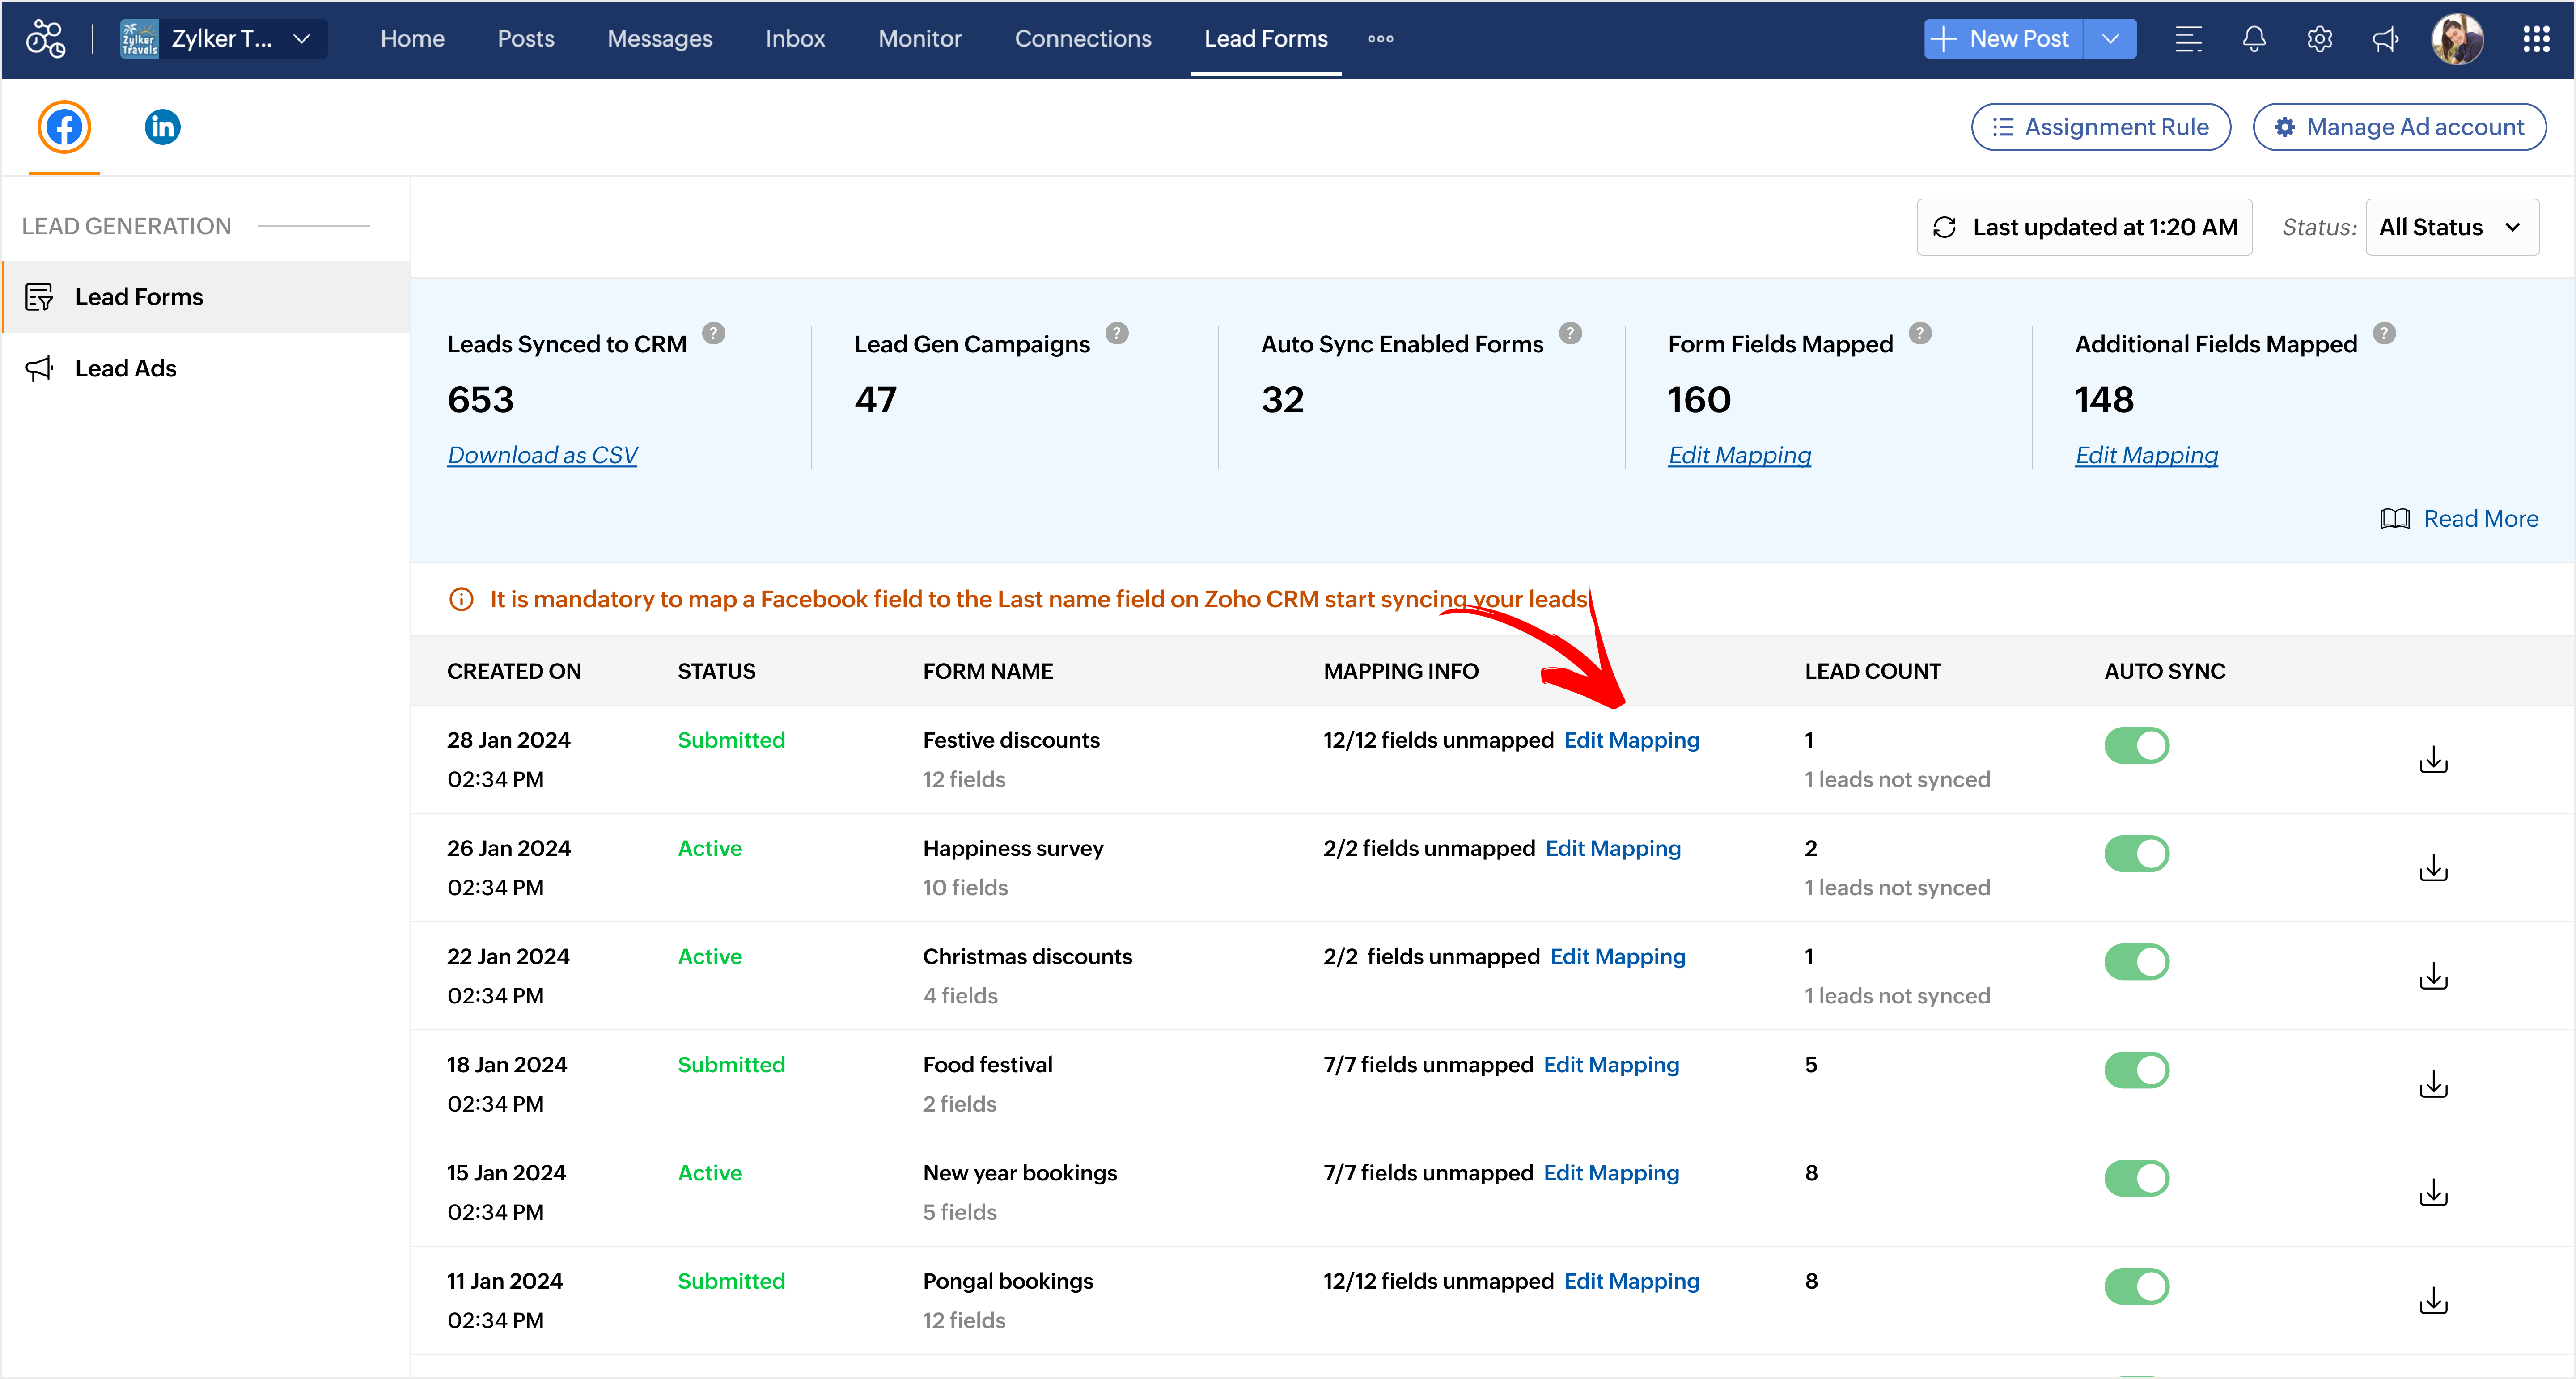This screenshot has height=1379, width=2576.
Task: Select the Facebook channel icon
Action: coord(64,127)
